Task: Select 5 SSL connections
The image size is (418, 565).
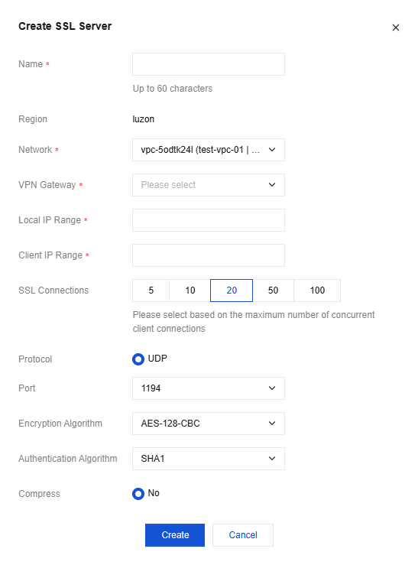Action: click(x=151, y=291)
